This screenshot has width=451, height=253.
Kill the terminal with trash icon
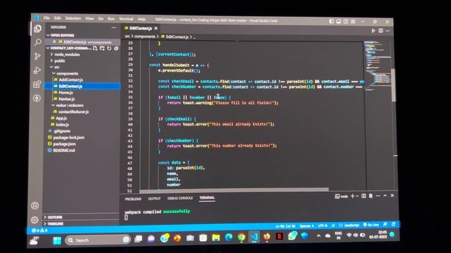(371, 196)
